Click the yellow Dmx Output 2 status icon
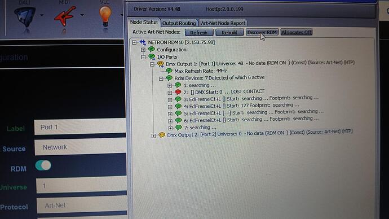 [162, 135]
